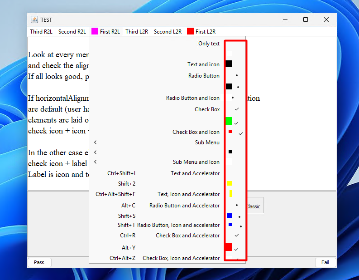Click the yellow square icon next to Shift+2
Screen dimensions: 359x280
(x=230, y=183)
